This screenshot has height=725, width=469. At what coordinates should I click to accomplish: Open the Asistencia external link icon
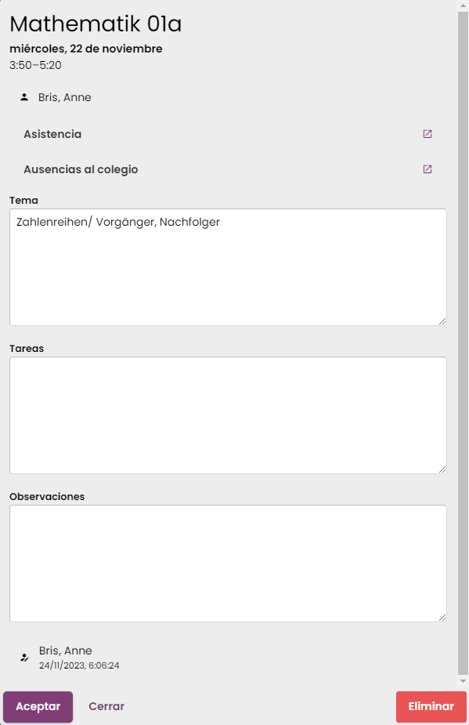428,134
